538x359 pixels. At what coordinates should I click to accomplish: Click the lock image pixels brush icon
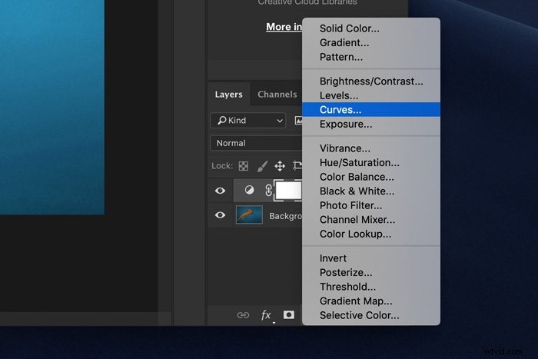click(262, 166)
